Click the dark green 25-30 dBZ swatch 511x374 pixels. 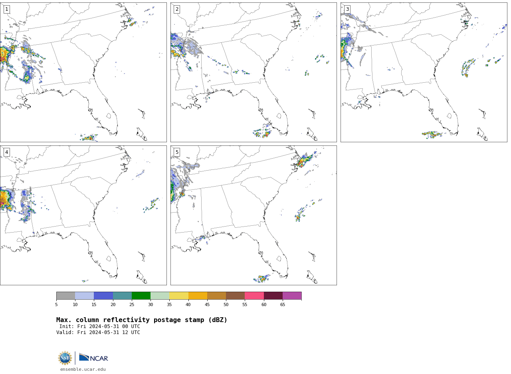pos(141,296)
